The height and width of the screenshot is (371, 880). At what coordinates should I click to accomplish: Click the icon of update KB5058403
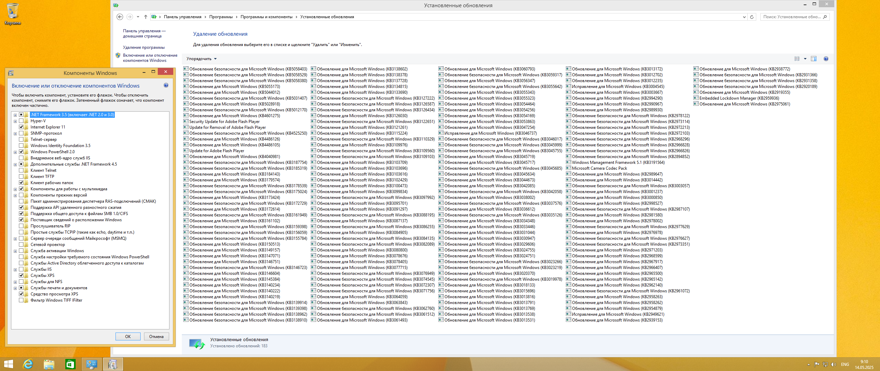coord(186,69)
